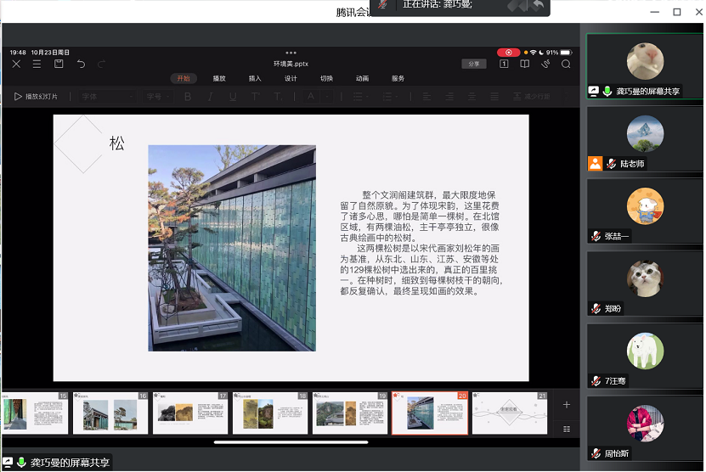This screenshot has width=706, height=472.
Task: Click the add slide plus icon
Action: click(567, 405)
